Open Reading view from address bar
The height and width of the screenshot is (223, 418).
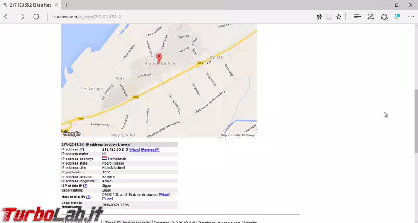[x=329, y=17]
